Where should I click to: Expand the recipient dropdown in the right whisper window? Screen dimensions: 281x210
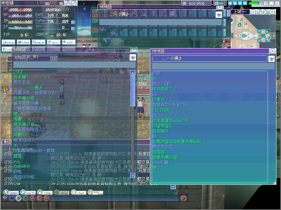pyautogui.click(x=272, y=59)
